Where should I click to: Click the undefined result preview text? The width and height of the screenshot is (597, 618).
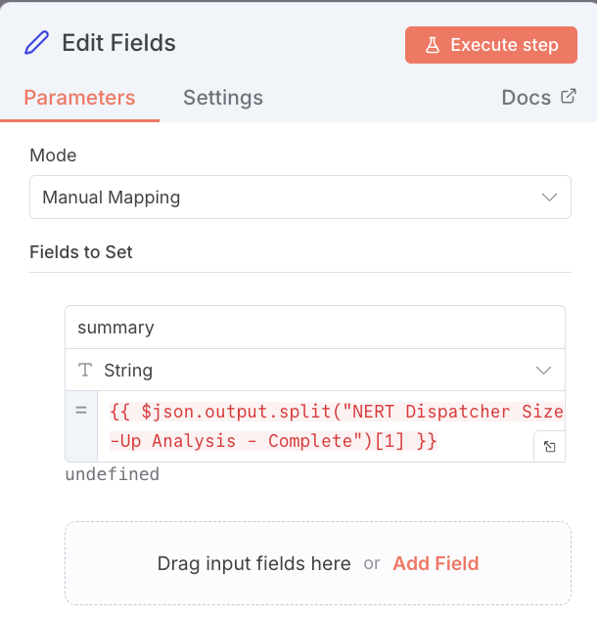pos(112,475)
